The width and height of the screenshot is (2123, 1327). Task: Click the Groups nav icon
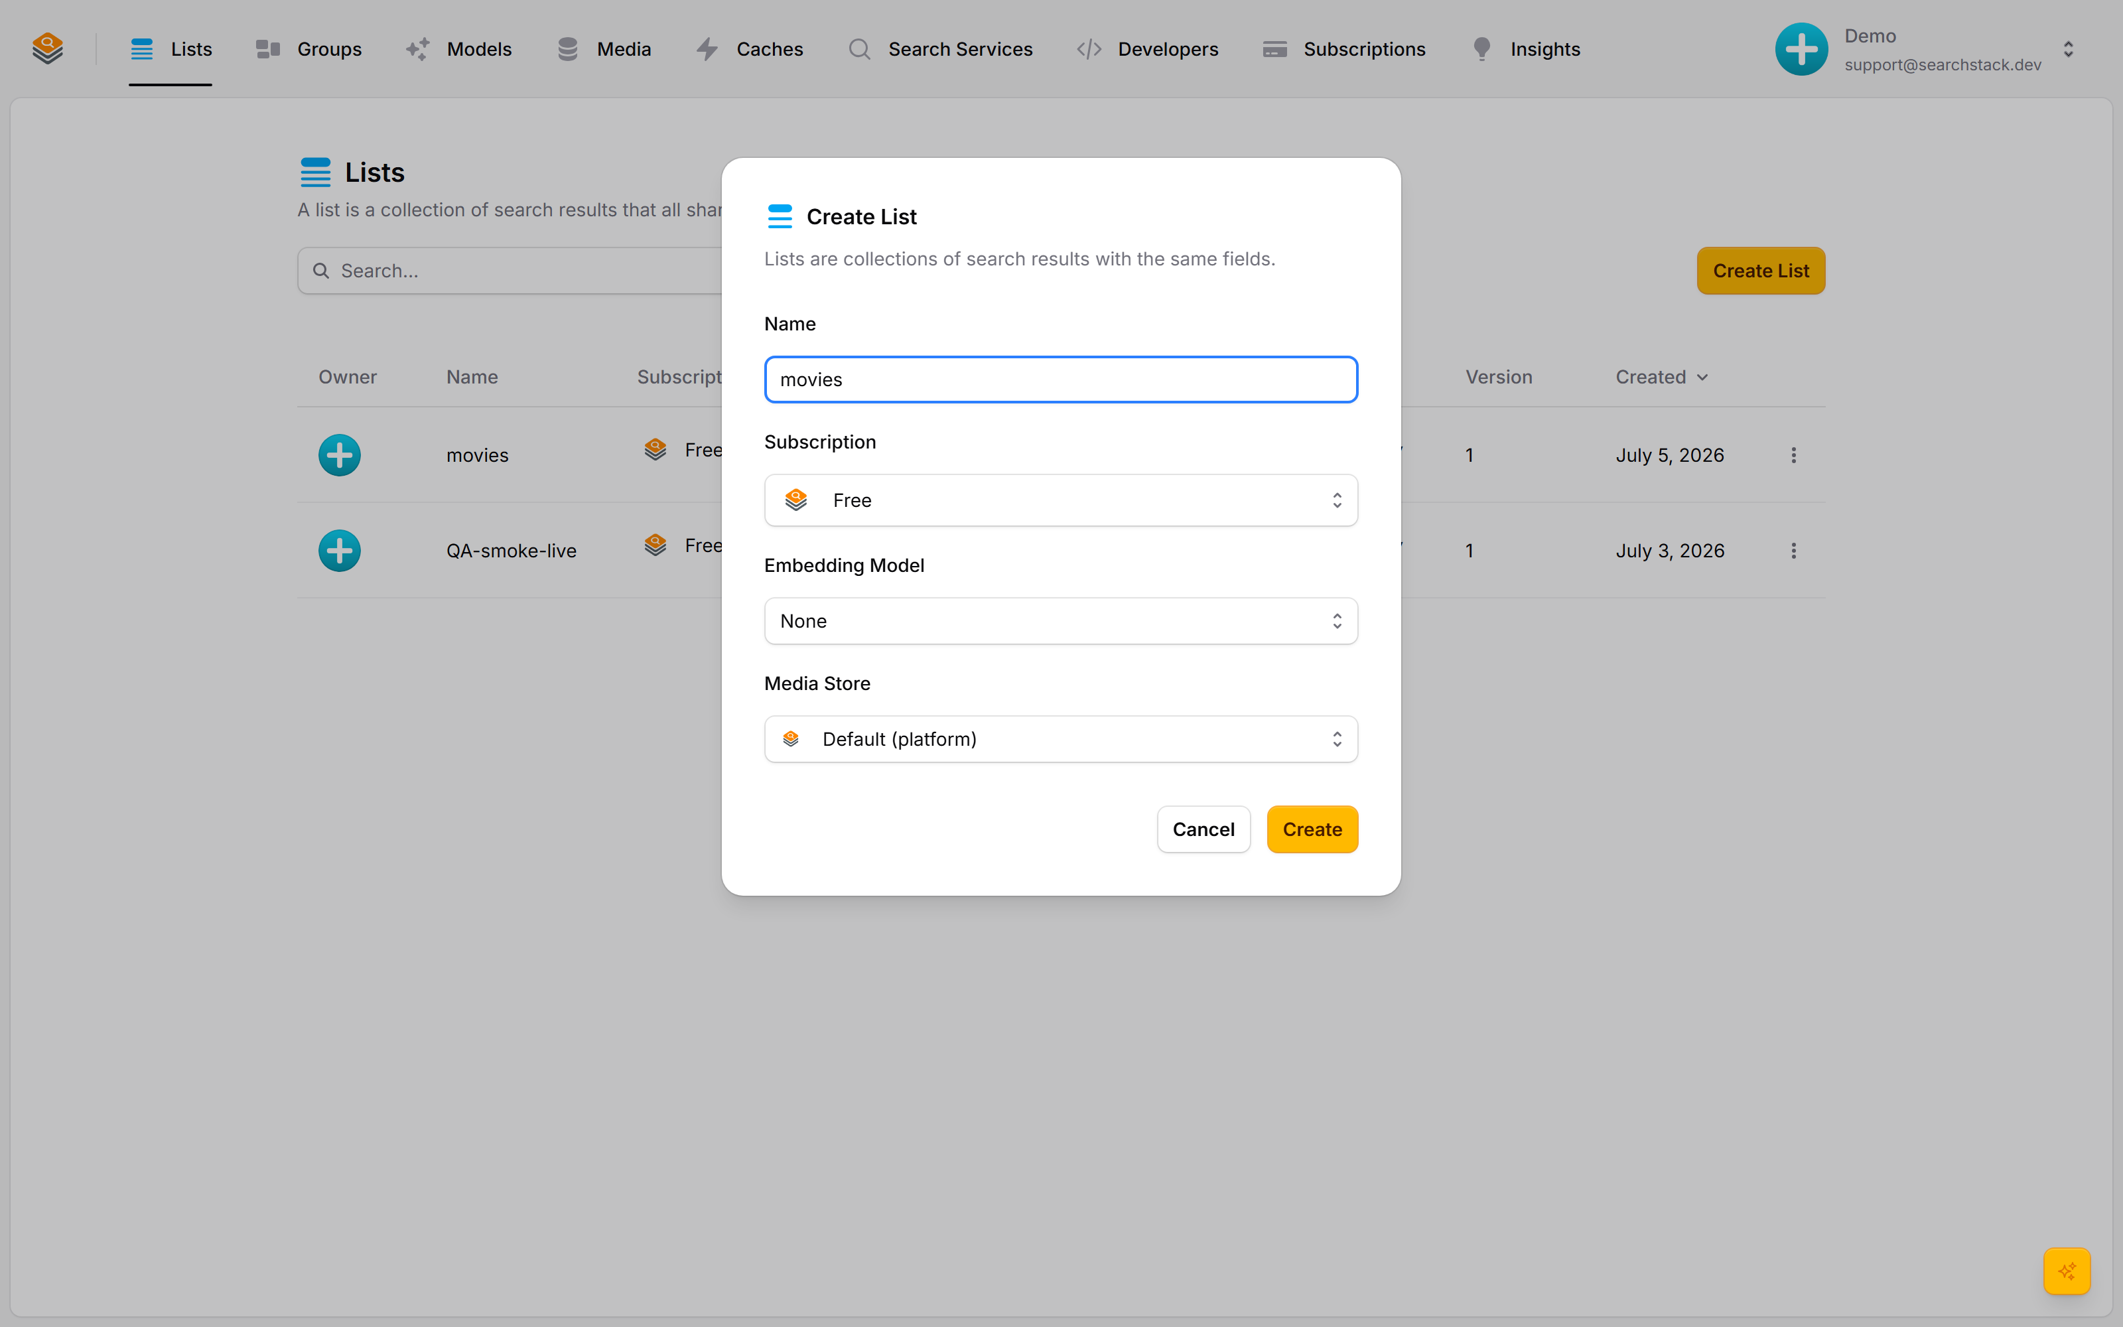coord(267,49)
